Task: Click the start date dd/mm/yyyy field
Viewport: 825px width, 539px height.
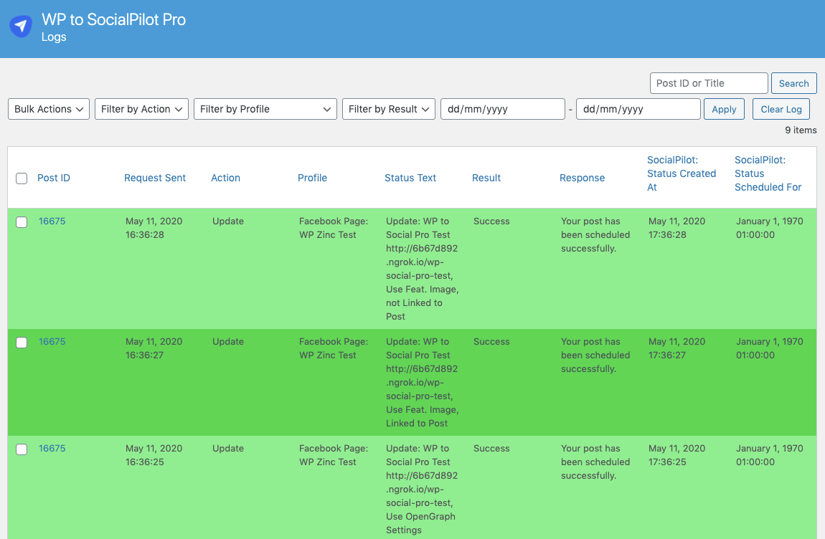Action: [x=502, y=109]
